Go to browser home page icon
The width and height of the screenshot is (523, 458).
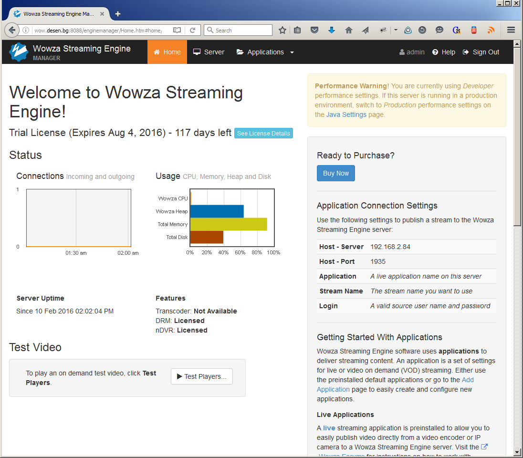coord(348,30)
